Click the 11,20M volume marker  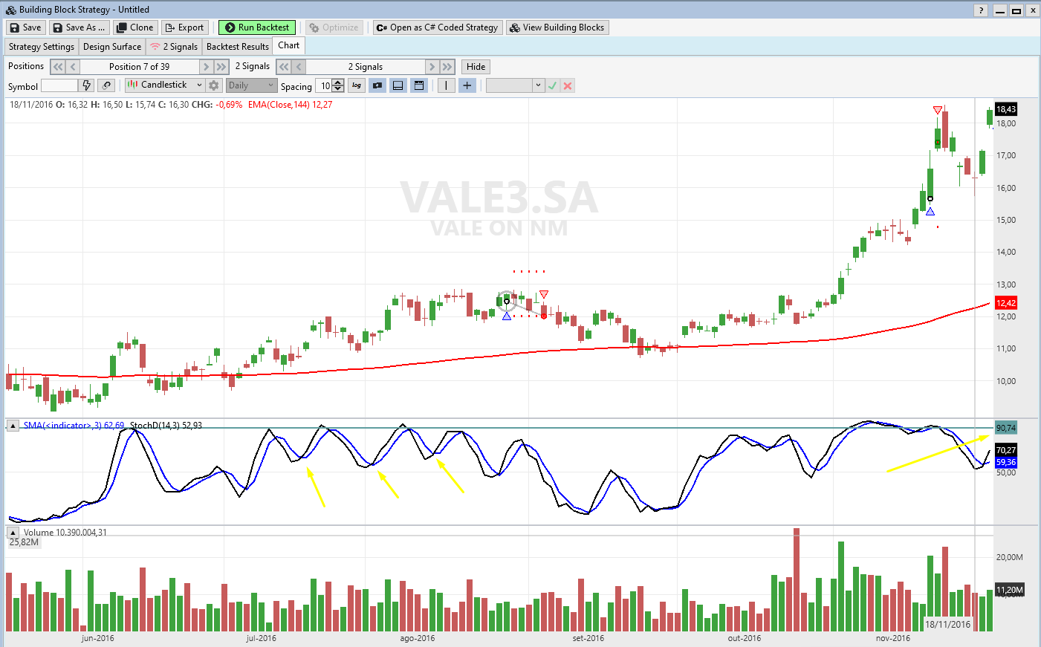pyautogui.click(x=1009, y=590)
